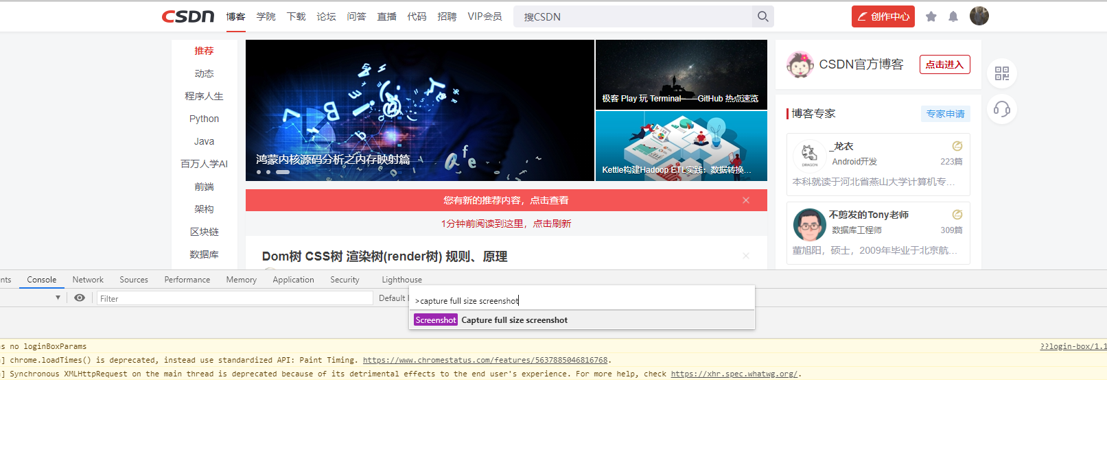Select Capture full size screenshot command
The image size is (1107, 458).
click(x=582, y=320)
